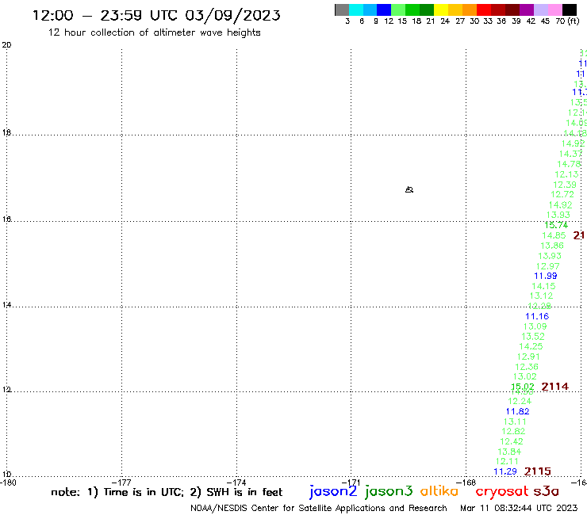This screenshot has height=515, width=587.
Task: Click the blue wave height value 11.99
Action: pos(546,276)
